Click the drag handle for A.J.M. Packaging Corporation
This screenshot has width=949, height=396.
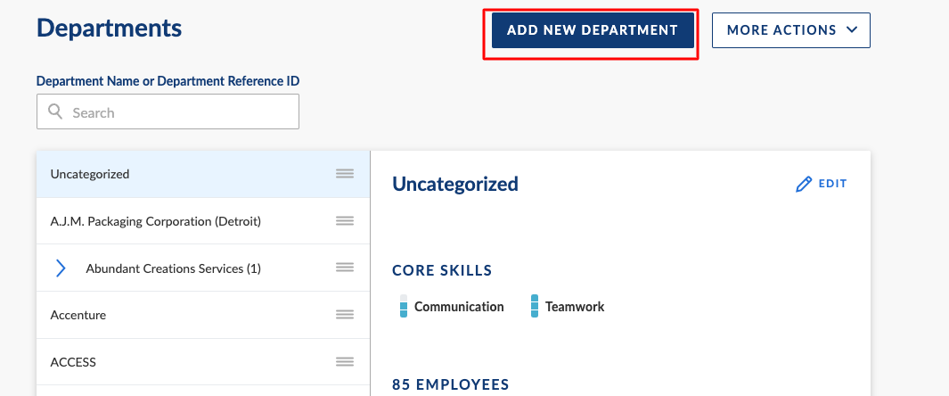coord(344,221)
